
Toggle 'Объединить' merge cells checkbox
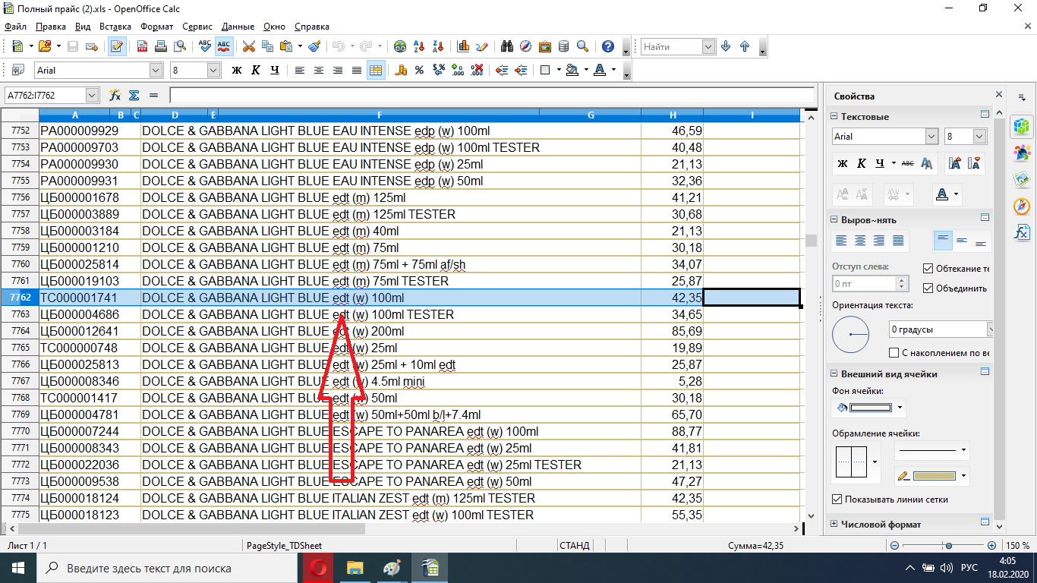[928, 288]
